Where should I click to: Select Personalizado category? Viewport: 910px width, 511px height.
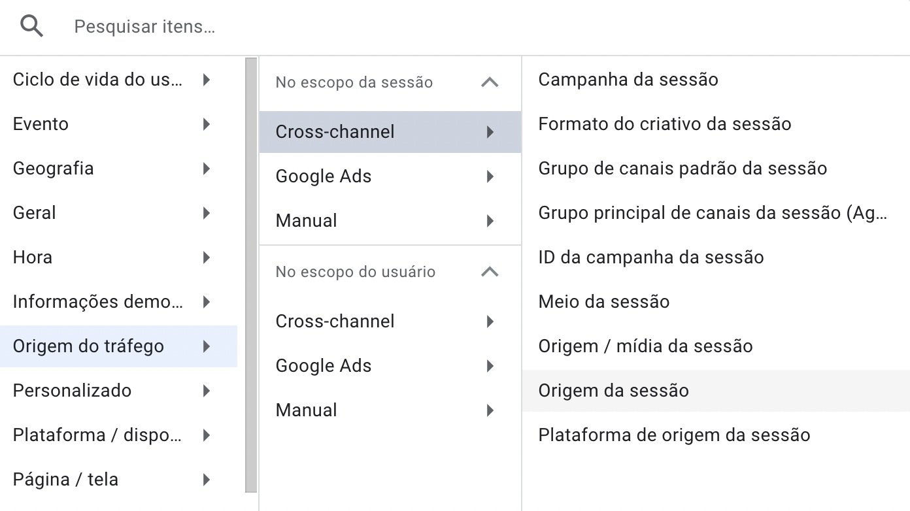click(x=118, y=391)
